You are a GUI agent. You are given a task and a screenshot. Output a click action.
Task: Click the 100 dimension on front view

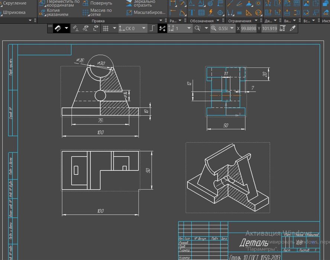tap(100, 132)
